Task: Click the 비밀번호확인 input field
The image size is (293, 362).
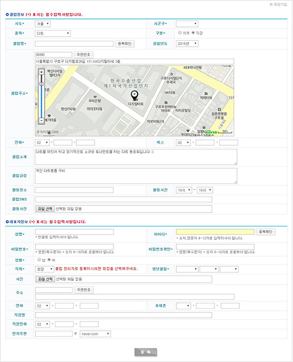Action: tap(215, 247)
